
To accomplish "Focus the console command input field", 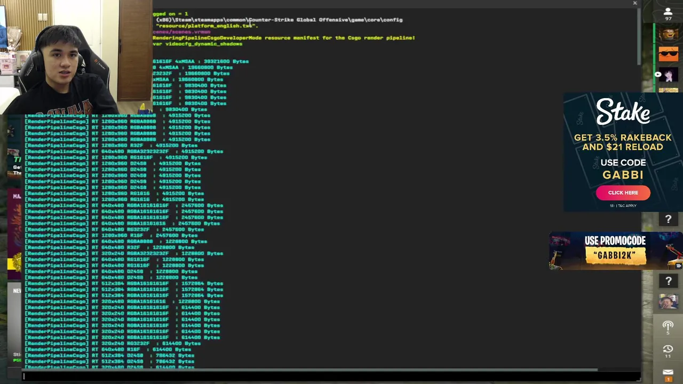I will 331,377.
